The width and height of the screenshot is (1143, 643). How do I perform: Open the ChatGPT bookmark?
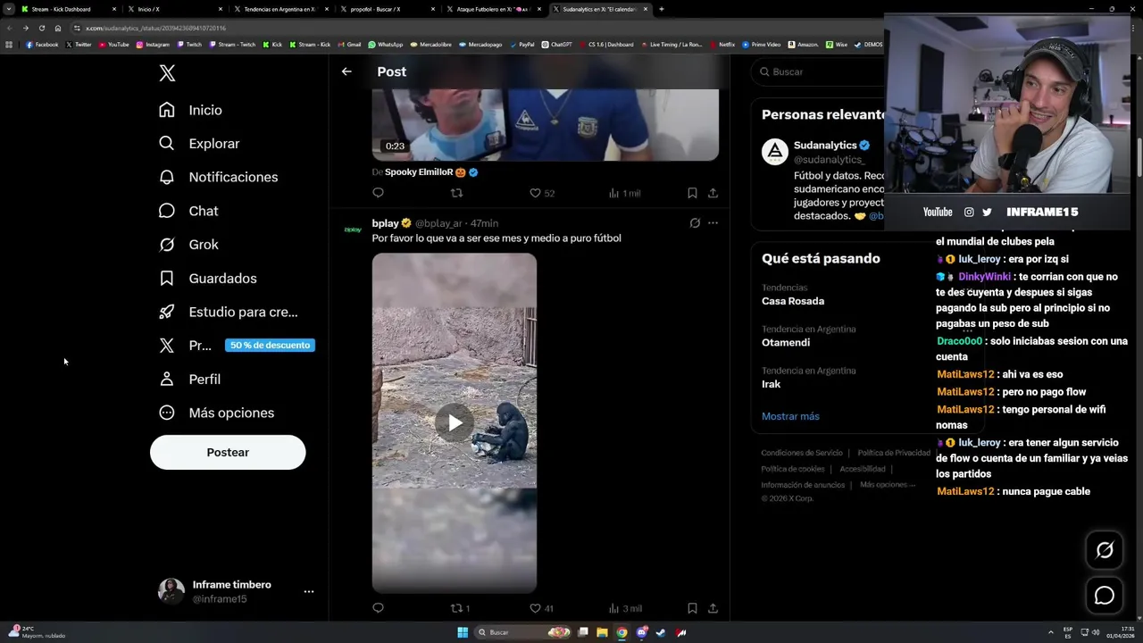557,45
